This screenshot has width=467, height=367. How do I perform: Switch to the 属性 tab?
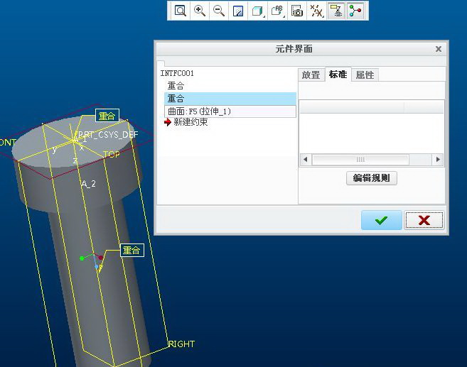365,75
